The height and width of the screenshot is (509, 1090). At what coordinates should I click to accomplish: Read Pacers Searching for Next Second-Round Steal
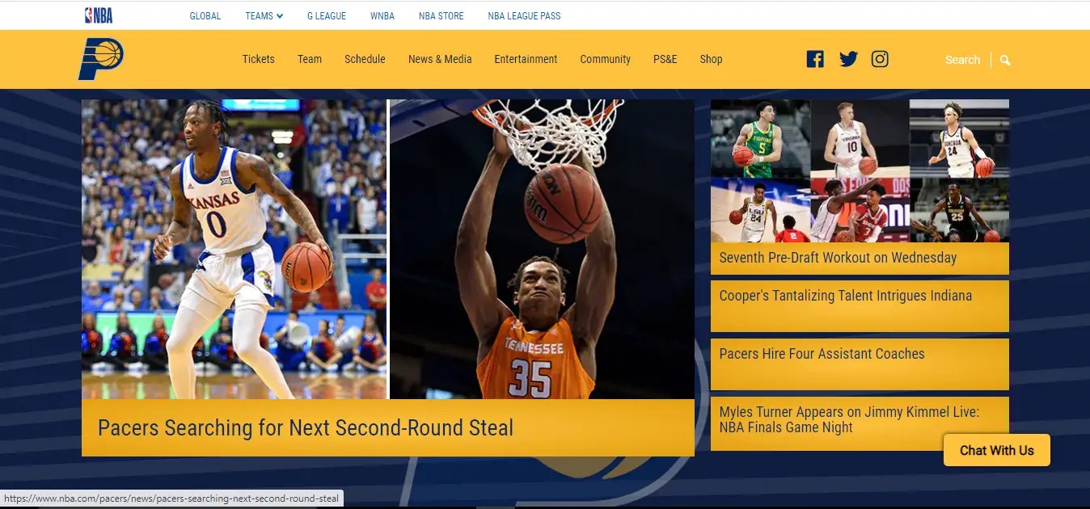click(304, 427)
